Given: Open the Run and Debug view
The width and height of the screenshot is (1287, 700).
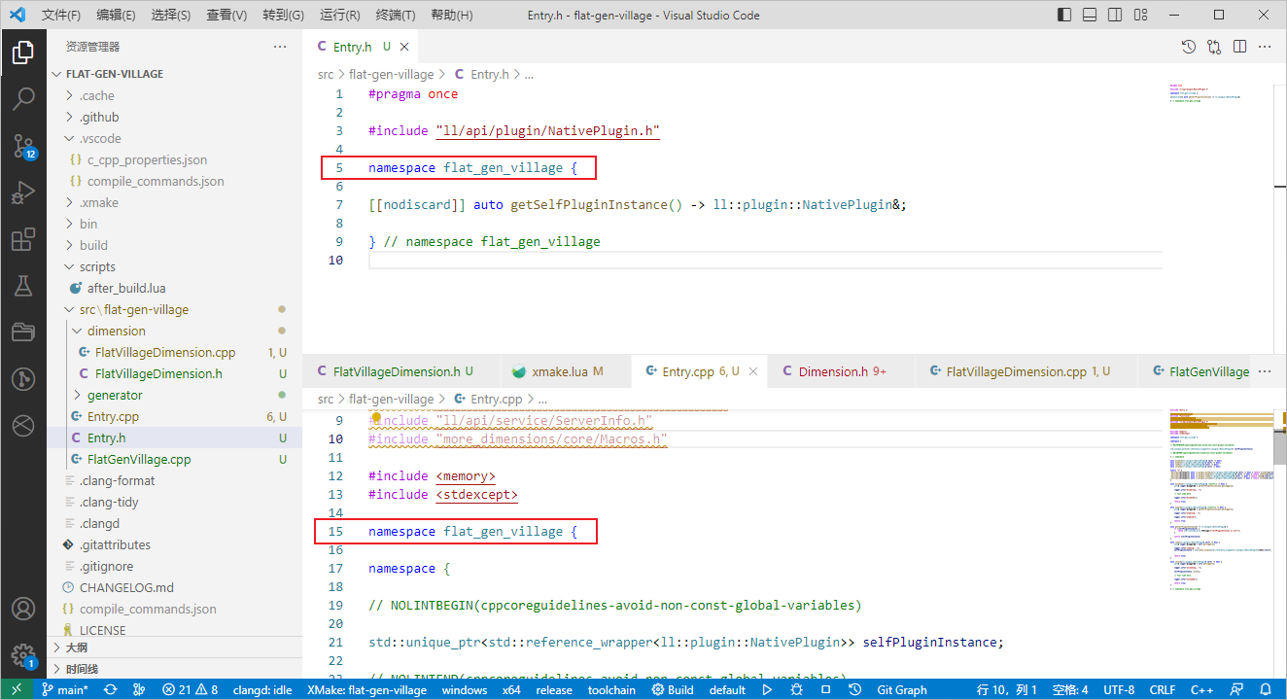Looking at the screenshot, I should [x=23, y=192].
